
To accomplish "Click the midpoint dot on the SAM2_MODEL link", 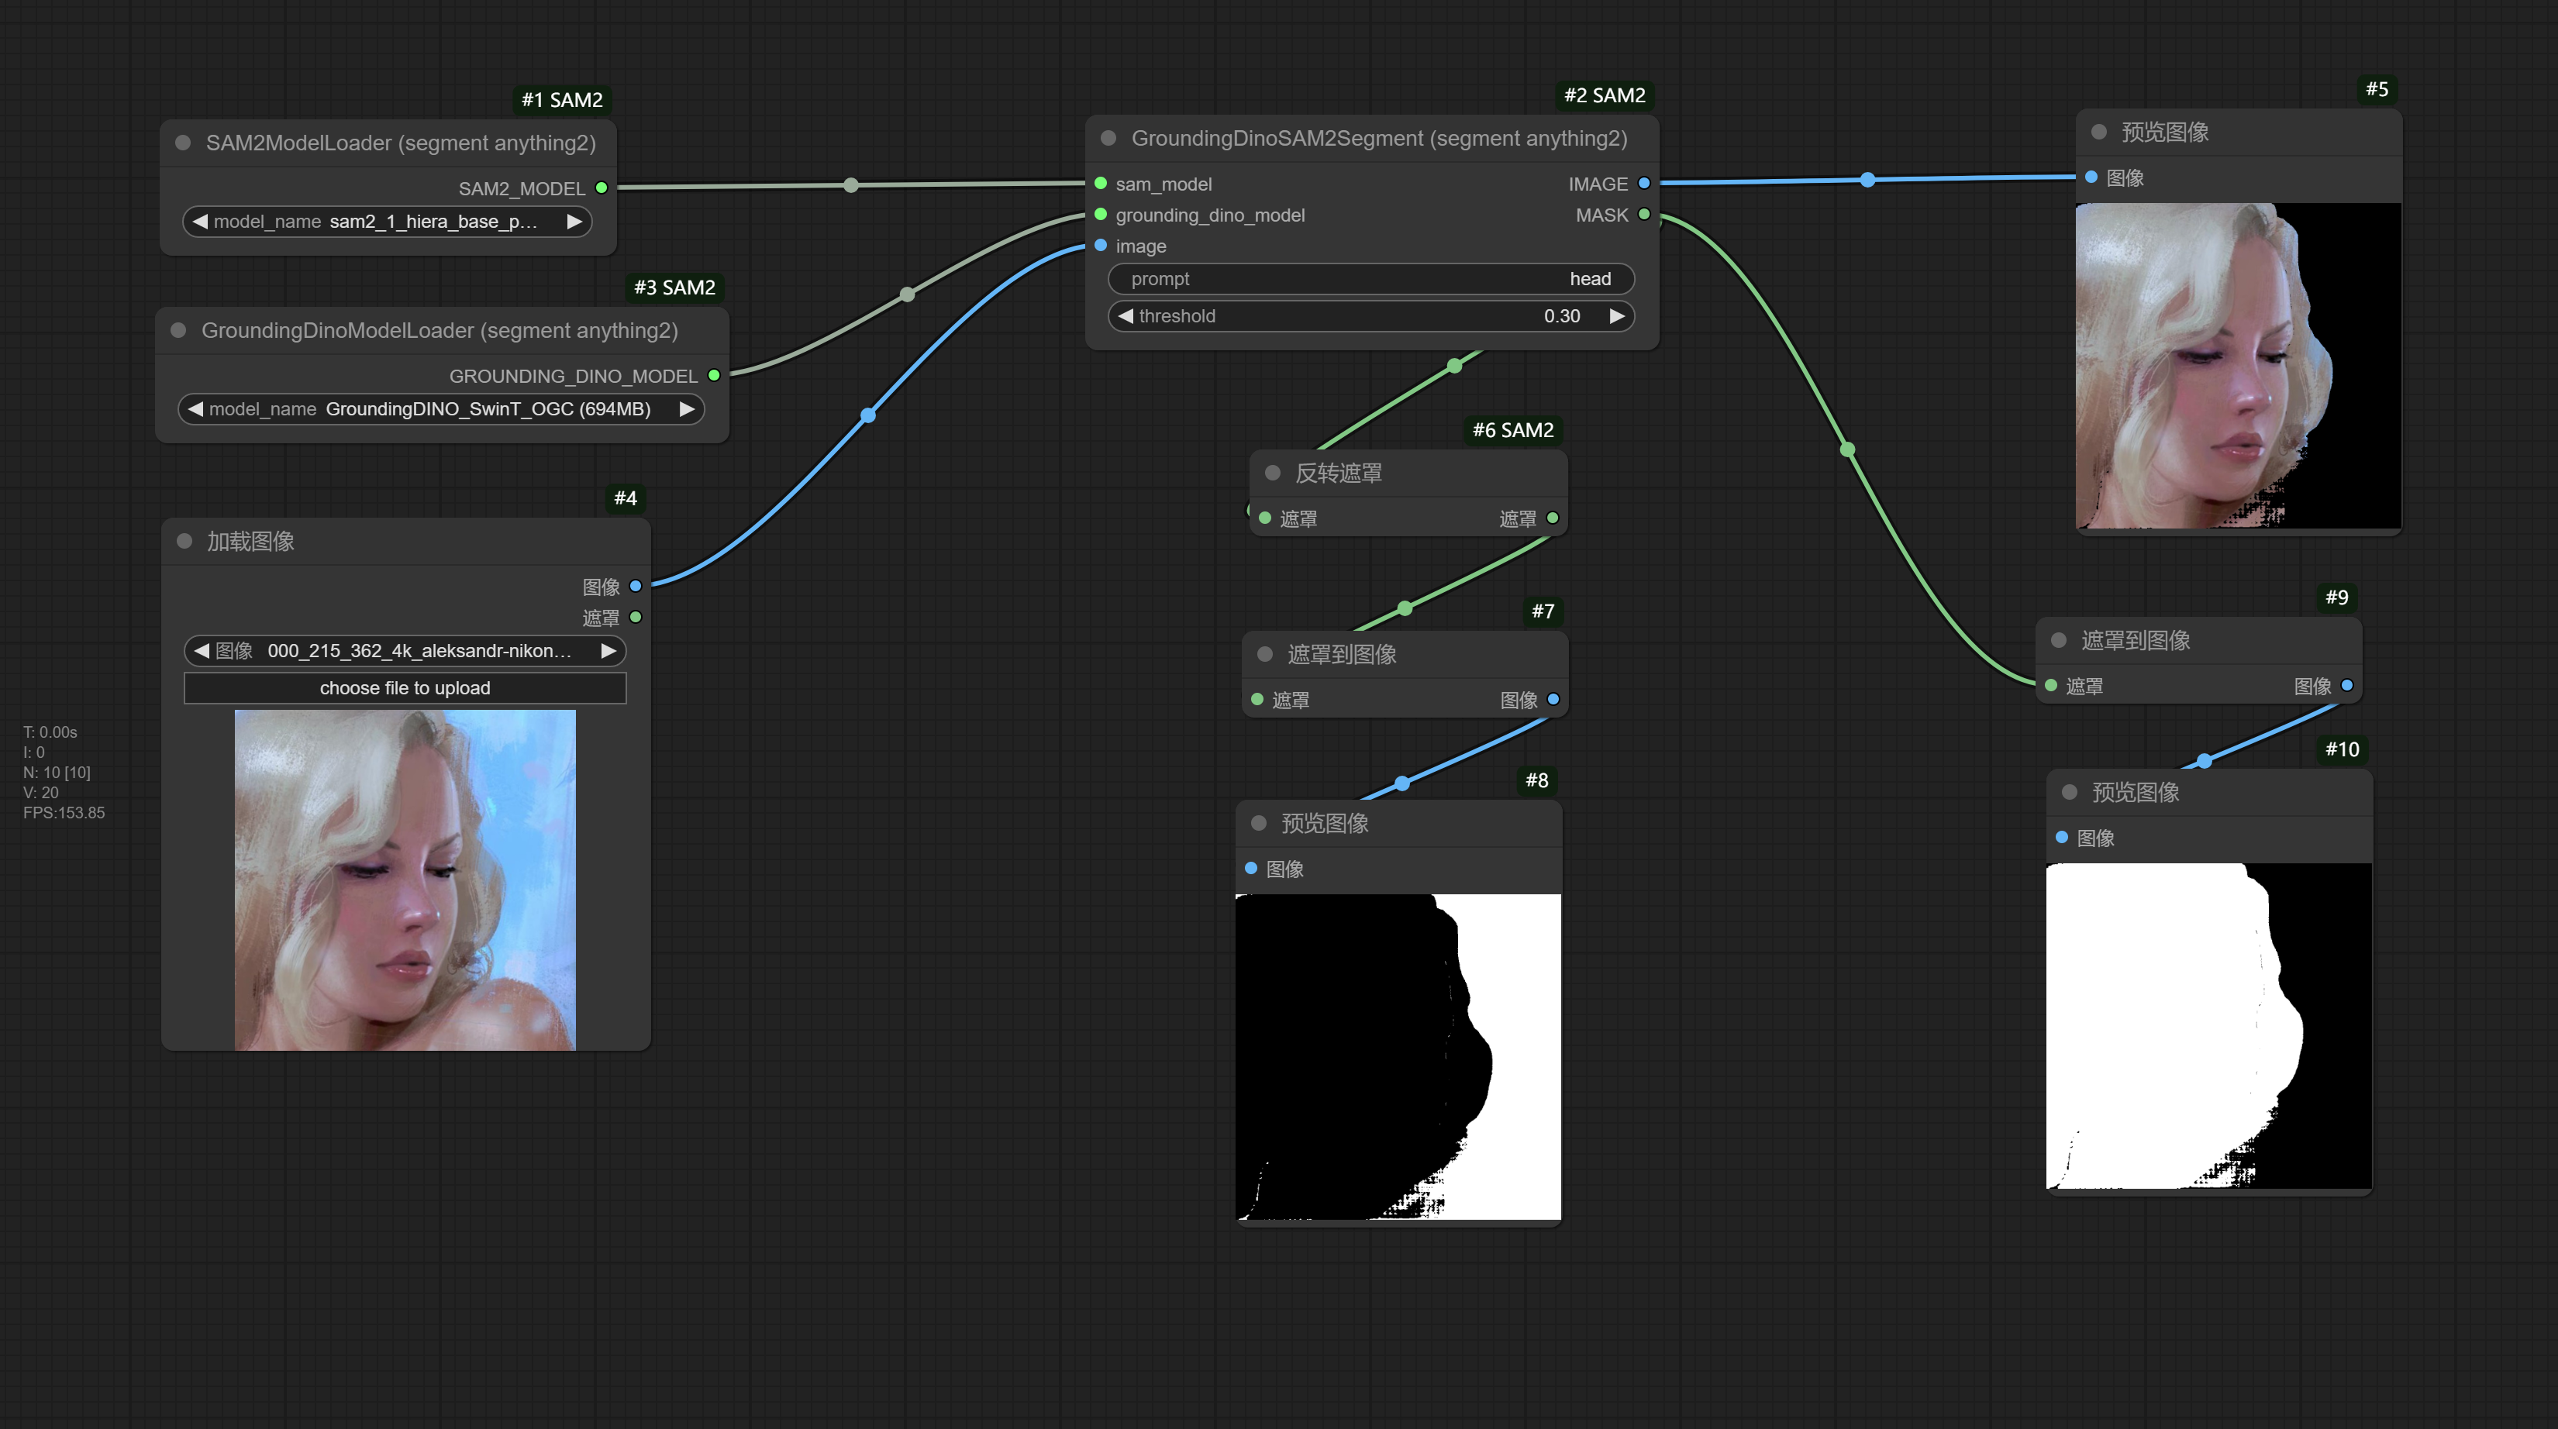I will coord(851,186).
